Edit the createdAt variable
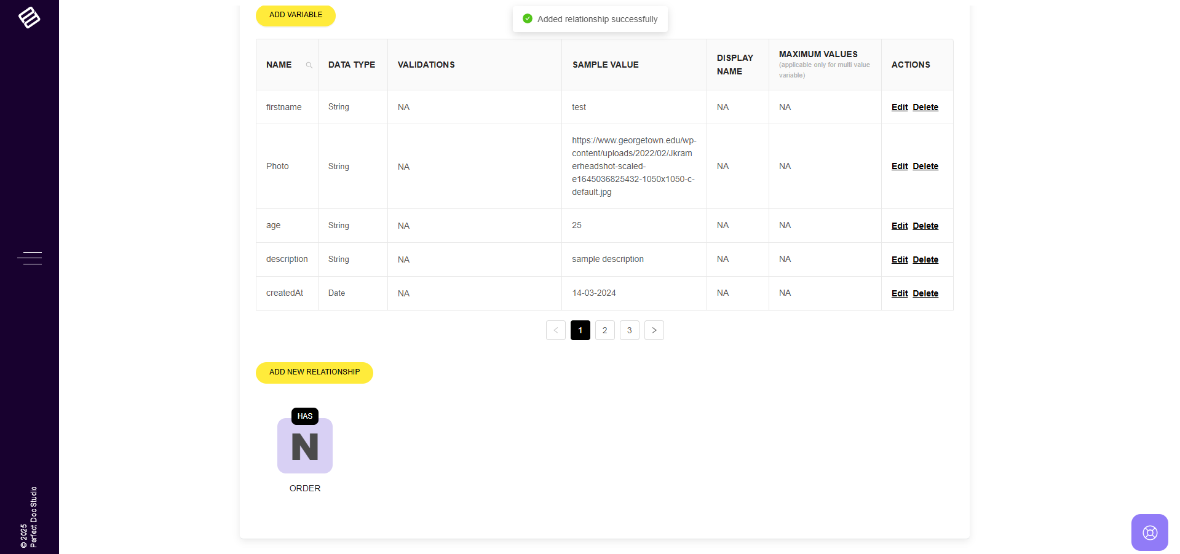The width and height of the screenshot is (1180, 554). [x=899, y=293]
